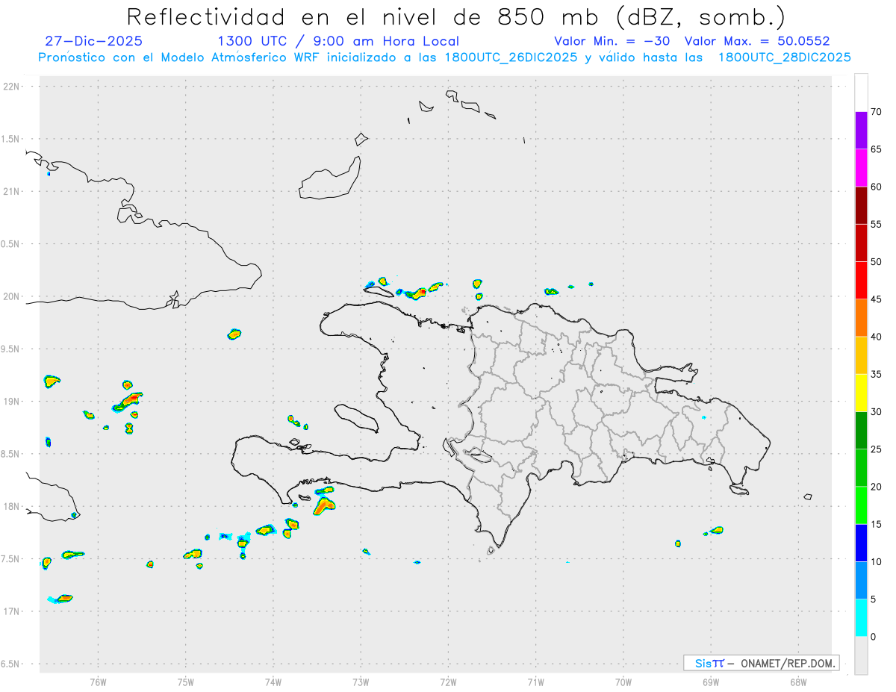Click the "74W" longitude axis label

click(273, 682)
